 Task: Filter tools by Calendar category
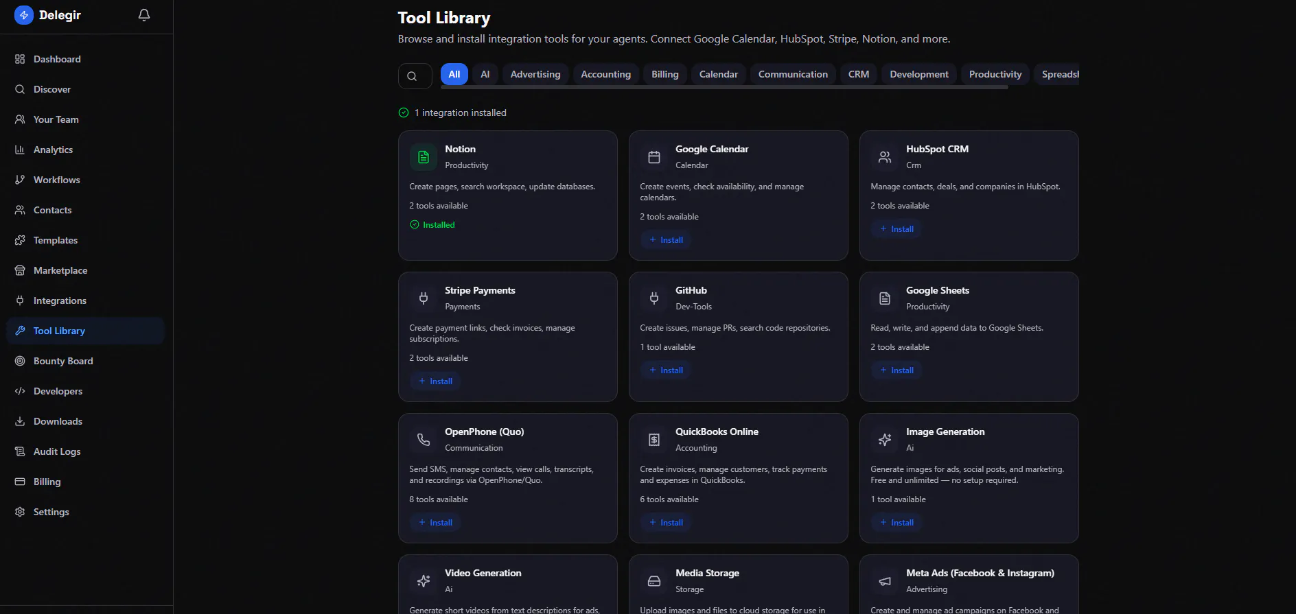coord(719,74)
